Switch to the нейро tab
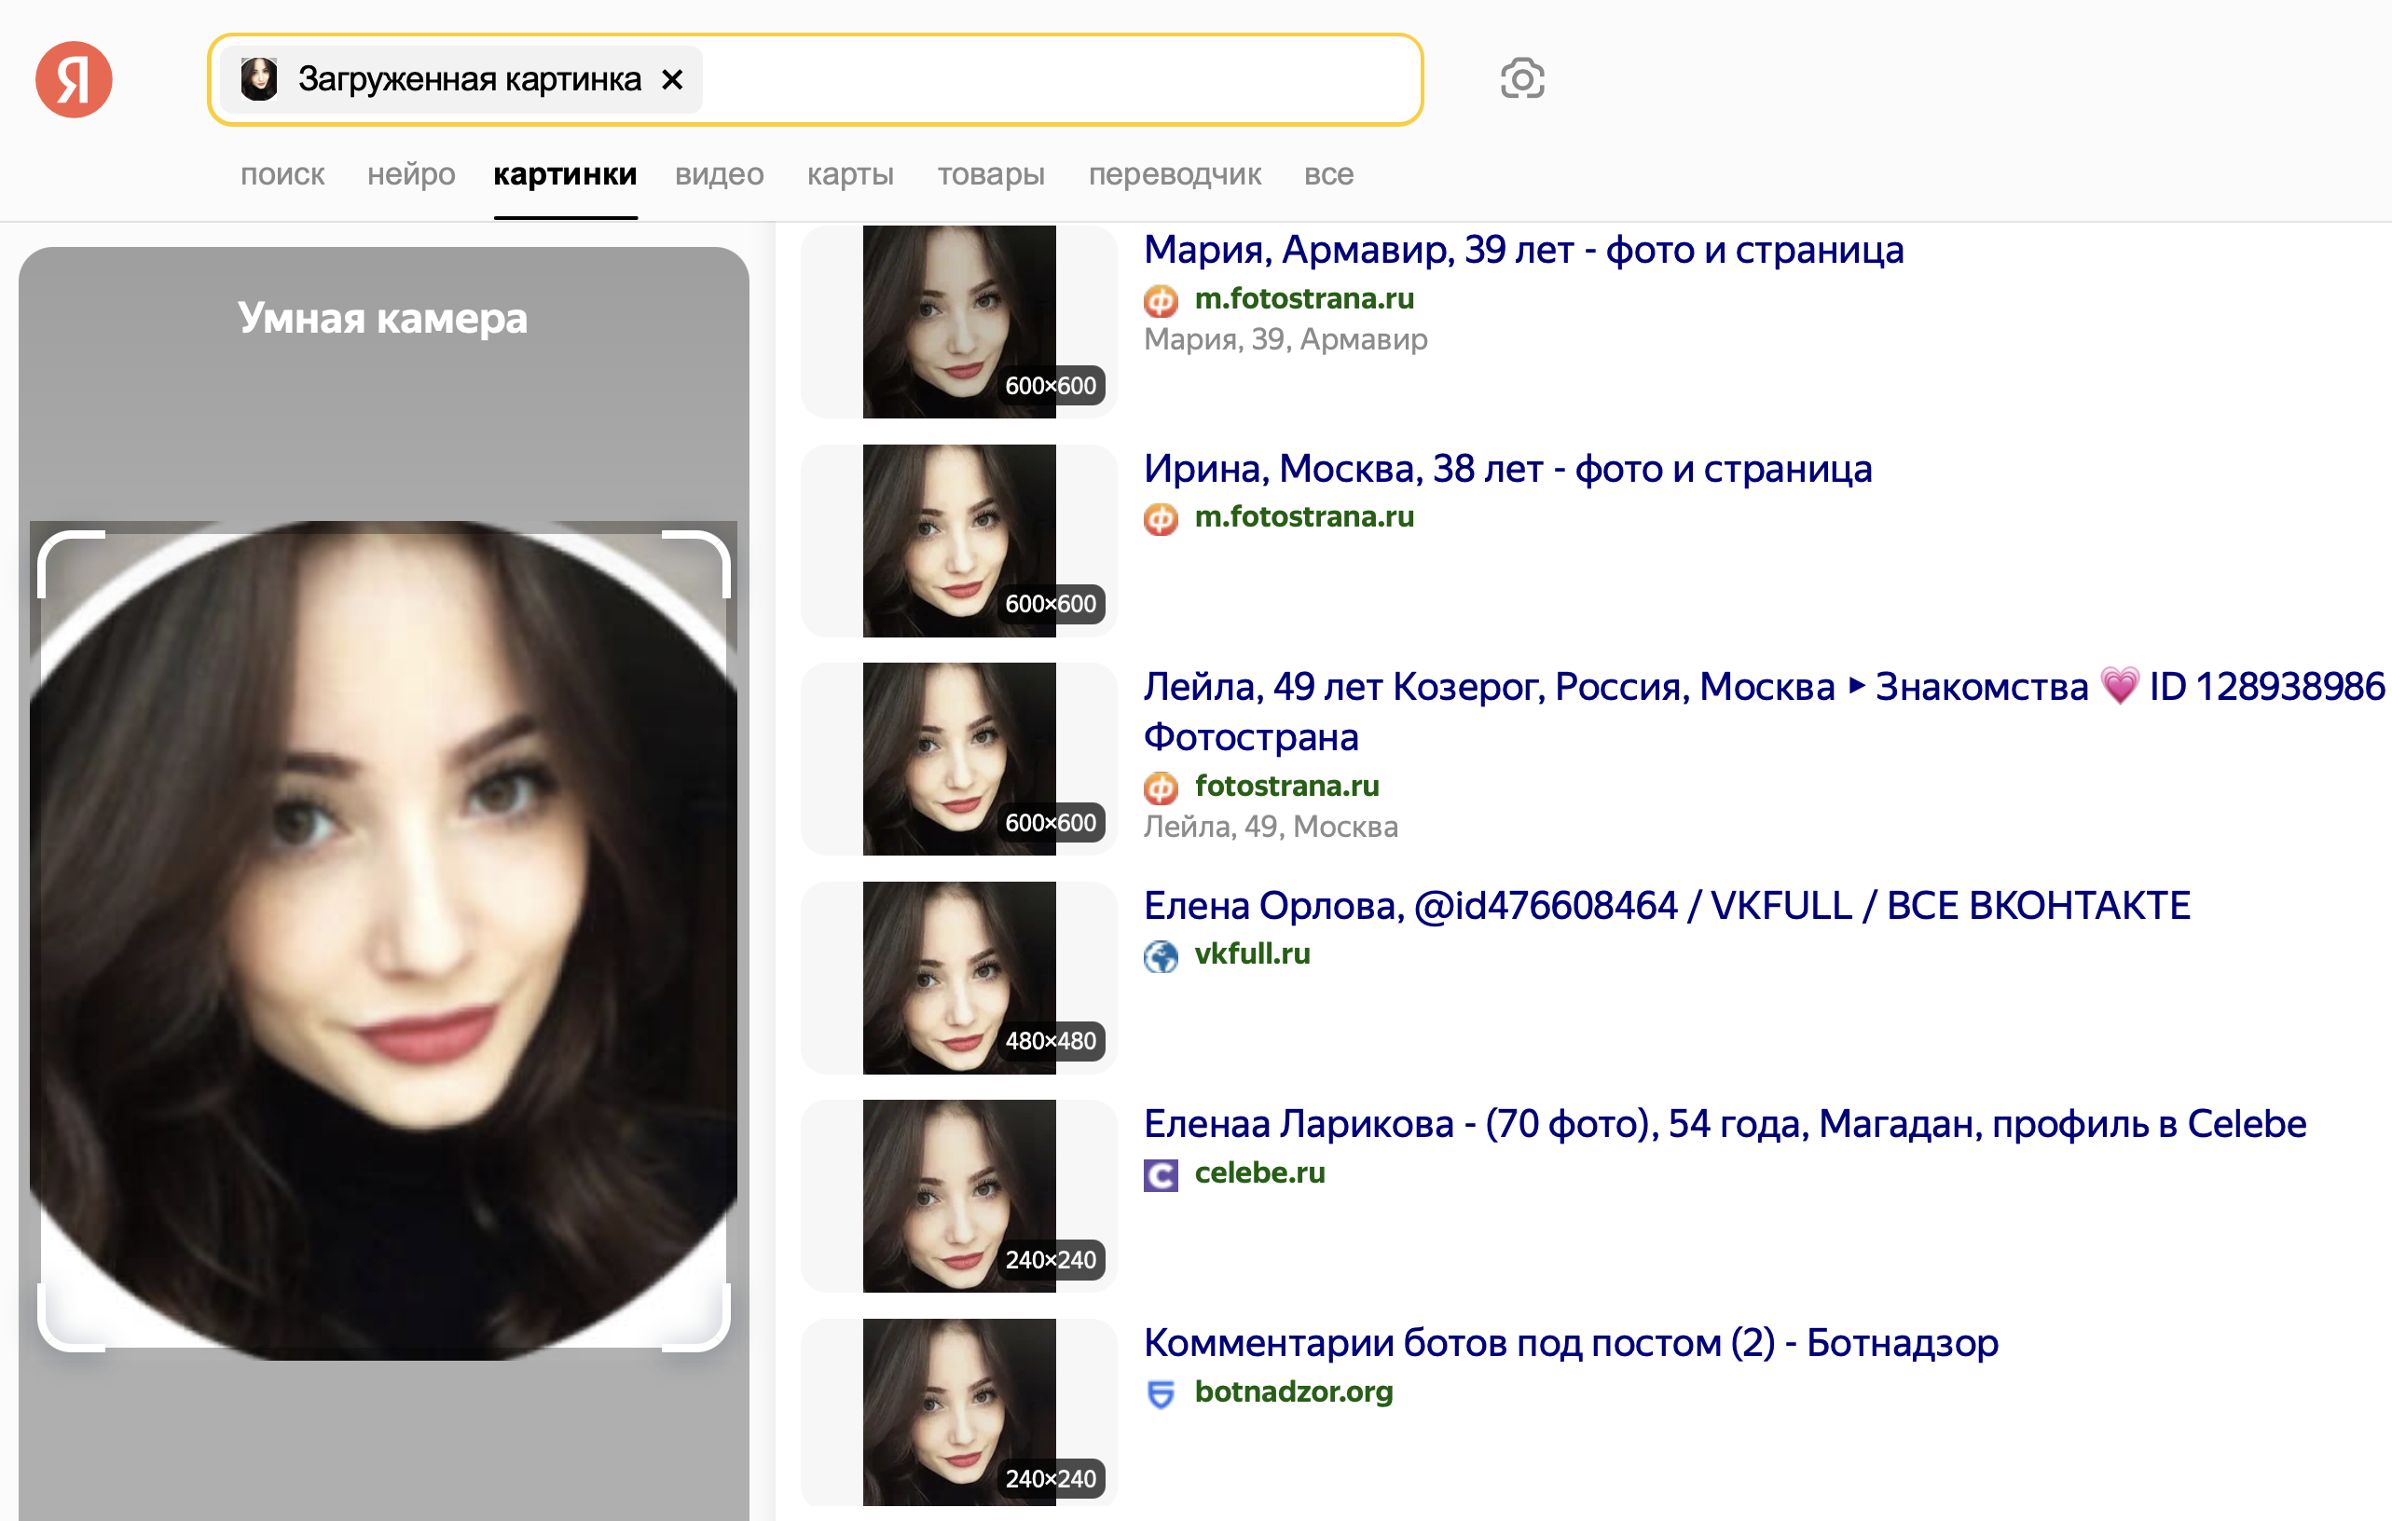2392x1521 pixels. [x=411, y=174]
